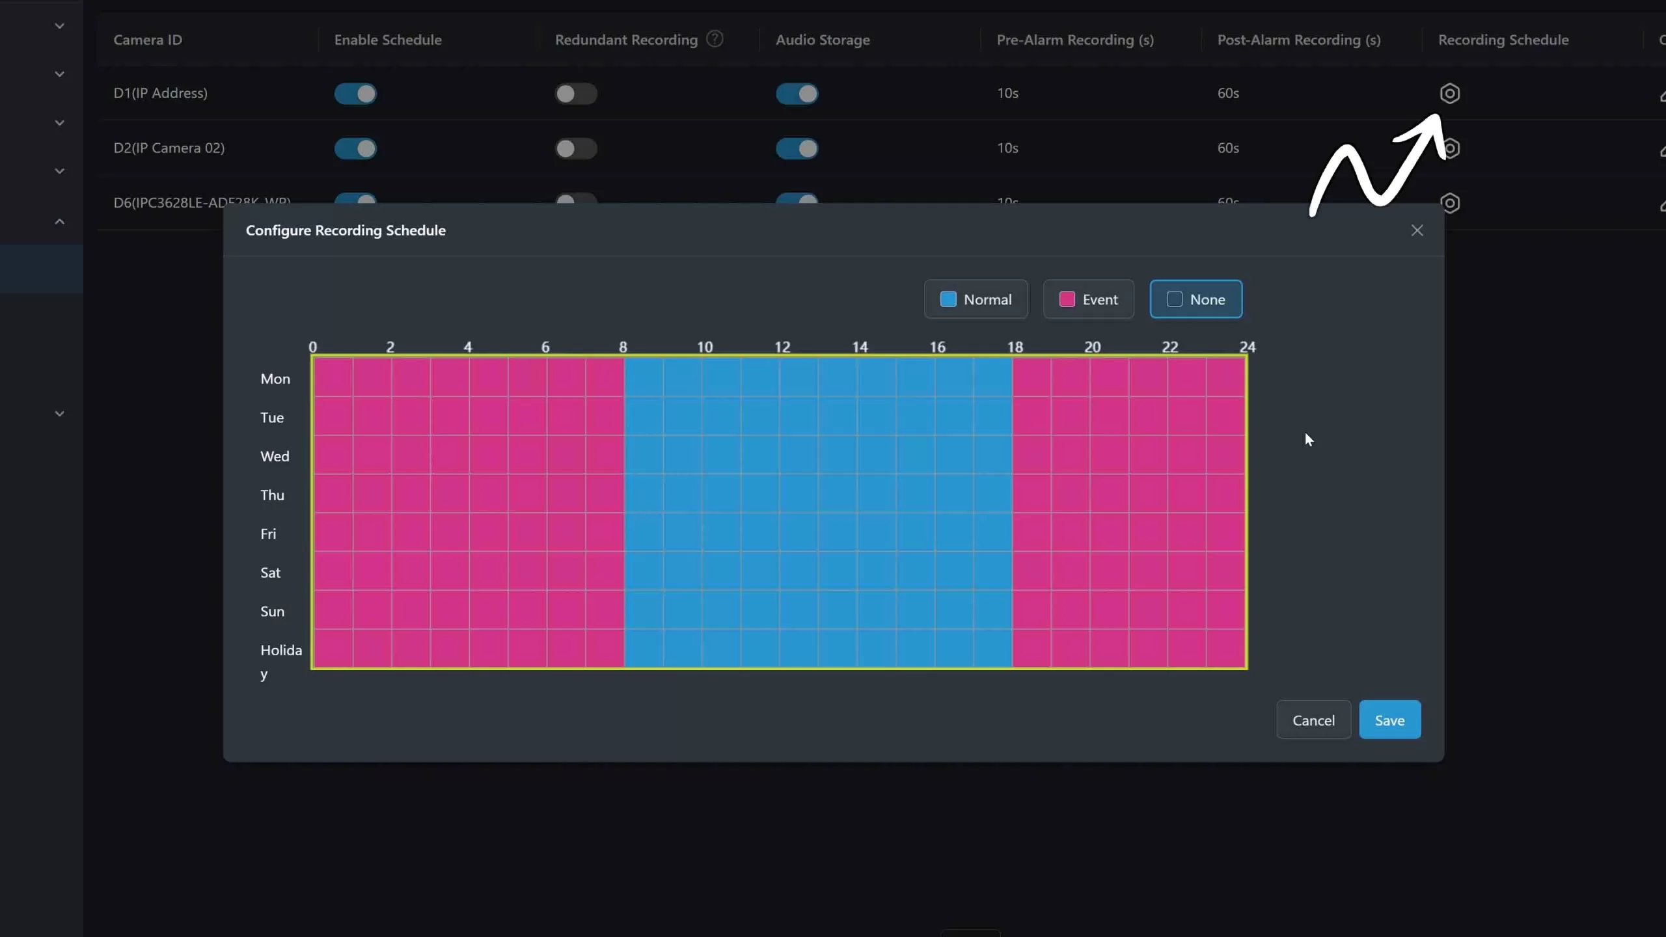Click the D2(IP Camera 02) camera name
The width and height of the screenshot is (1666, 937).
[169, 148]
